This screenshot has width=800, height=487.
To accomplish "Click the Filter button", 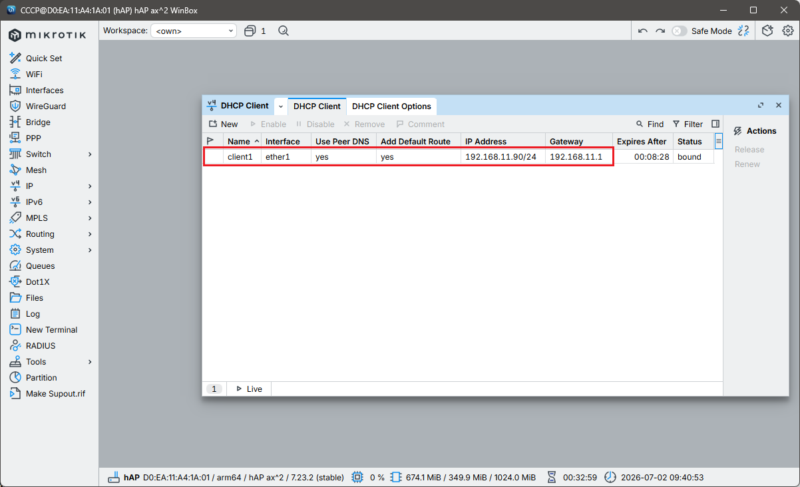I will click(x=688, y=124).
